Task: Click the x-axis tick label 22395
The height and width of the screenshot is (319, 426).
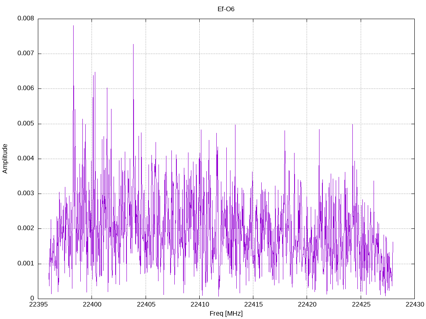Action: (38, 304)
